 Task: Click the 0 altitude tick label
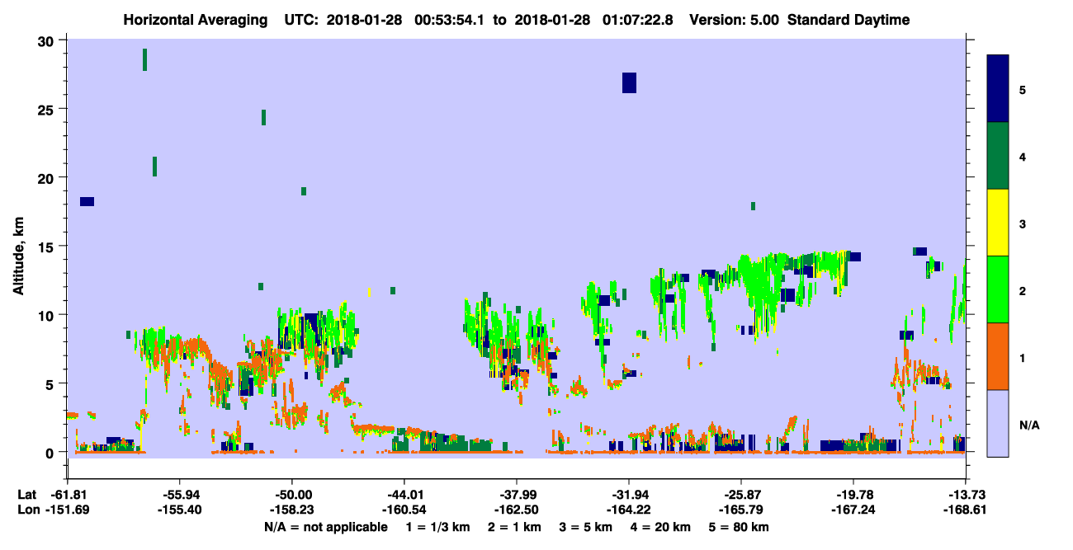point(51,452)
